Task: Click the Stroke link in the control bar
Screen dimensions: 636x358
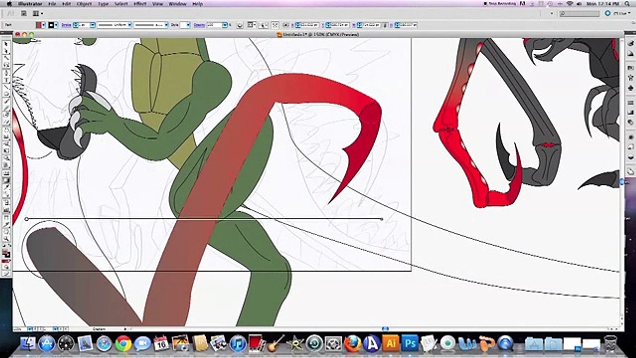Action: tap(66, 25)
